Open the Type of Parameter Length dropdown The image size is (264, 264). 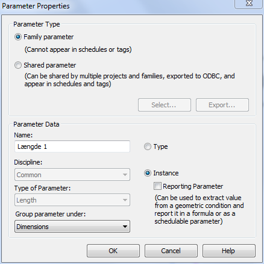72,200
